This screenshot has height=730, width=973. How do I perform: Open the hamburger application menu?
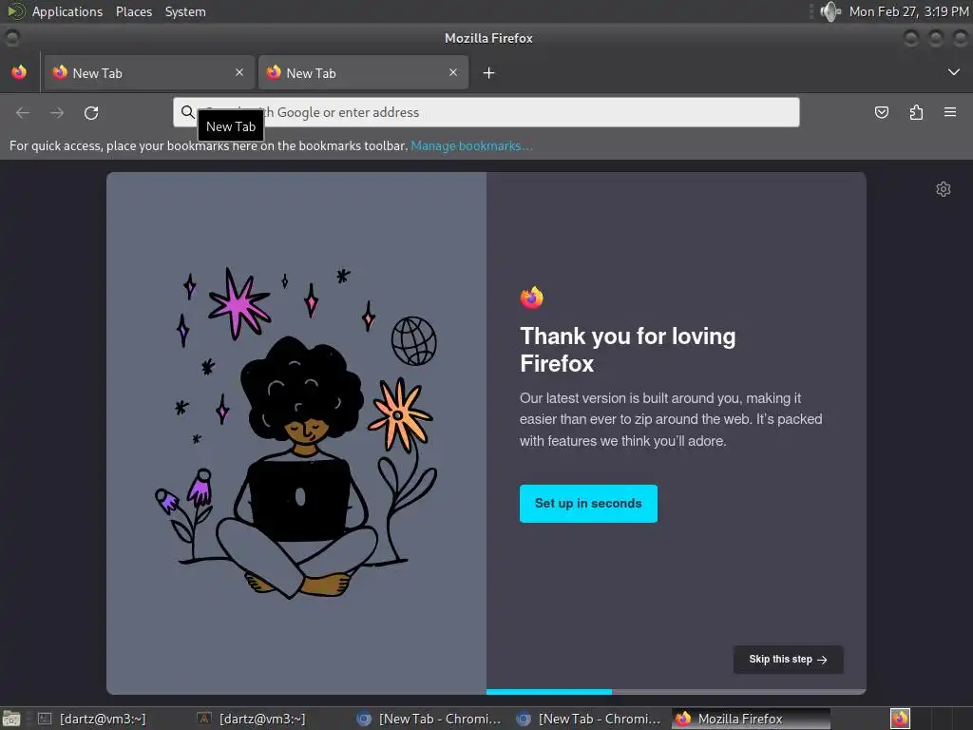[950, 112]
